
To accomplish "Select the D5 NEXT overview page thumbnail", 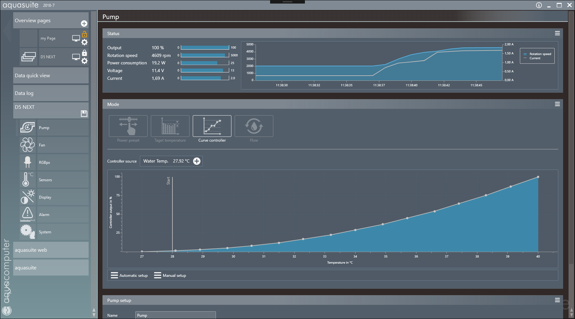I will click(x=29, y=57).
